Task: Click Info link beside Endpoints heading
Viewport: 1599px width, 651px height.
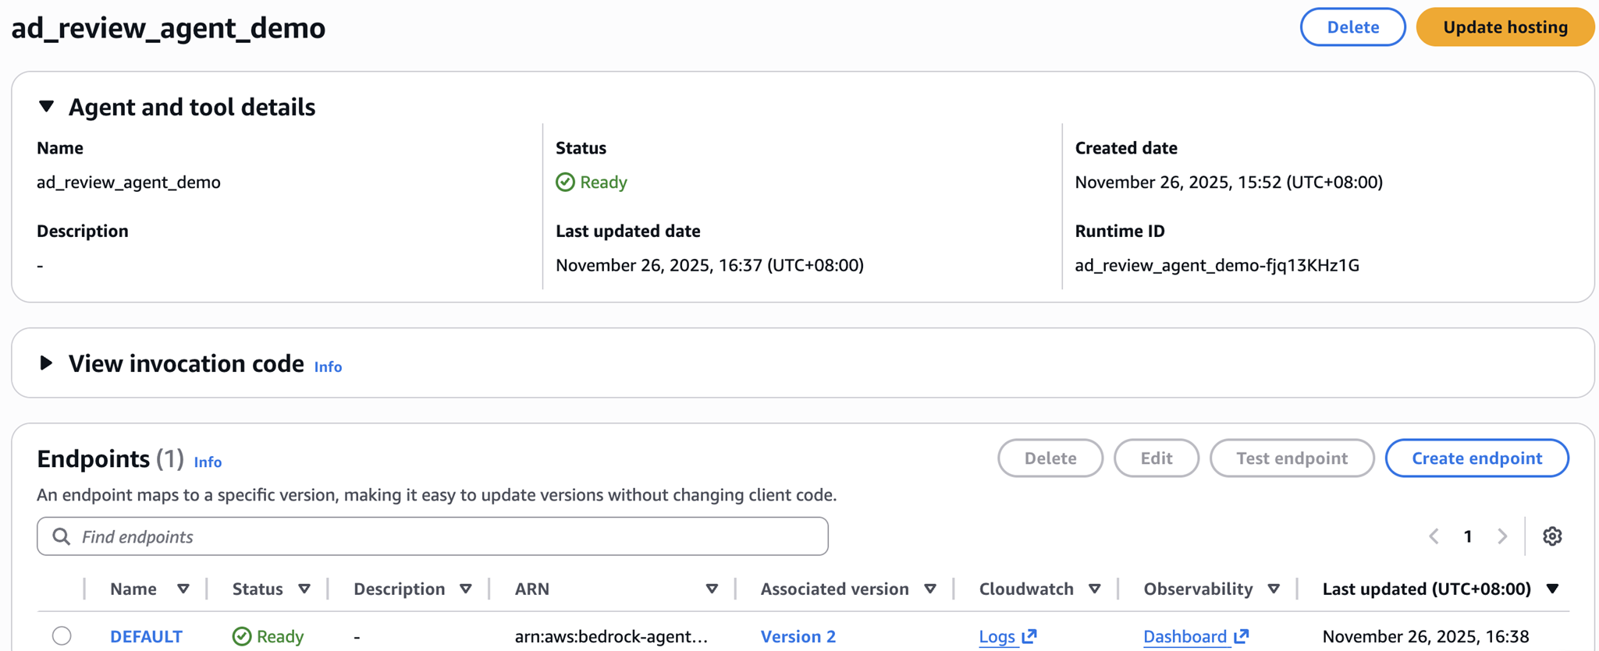Action: pyautogui.click(x=208, y=462)
